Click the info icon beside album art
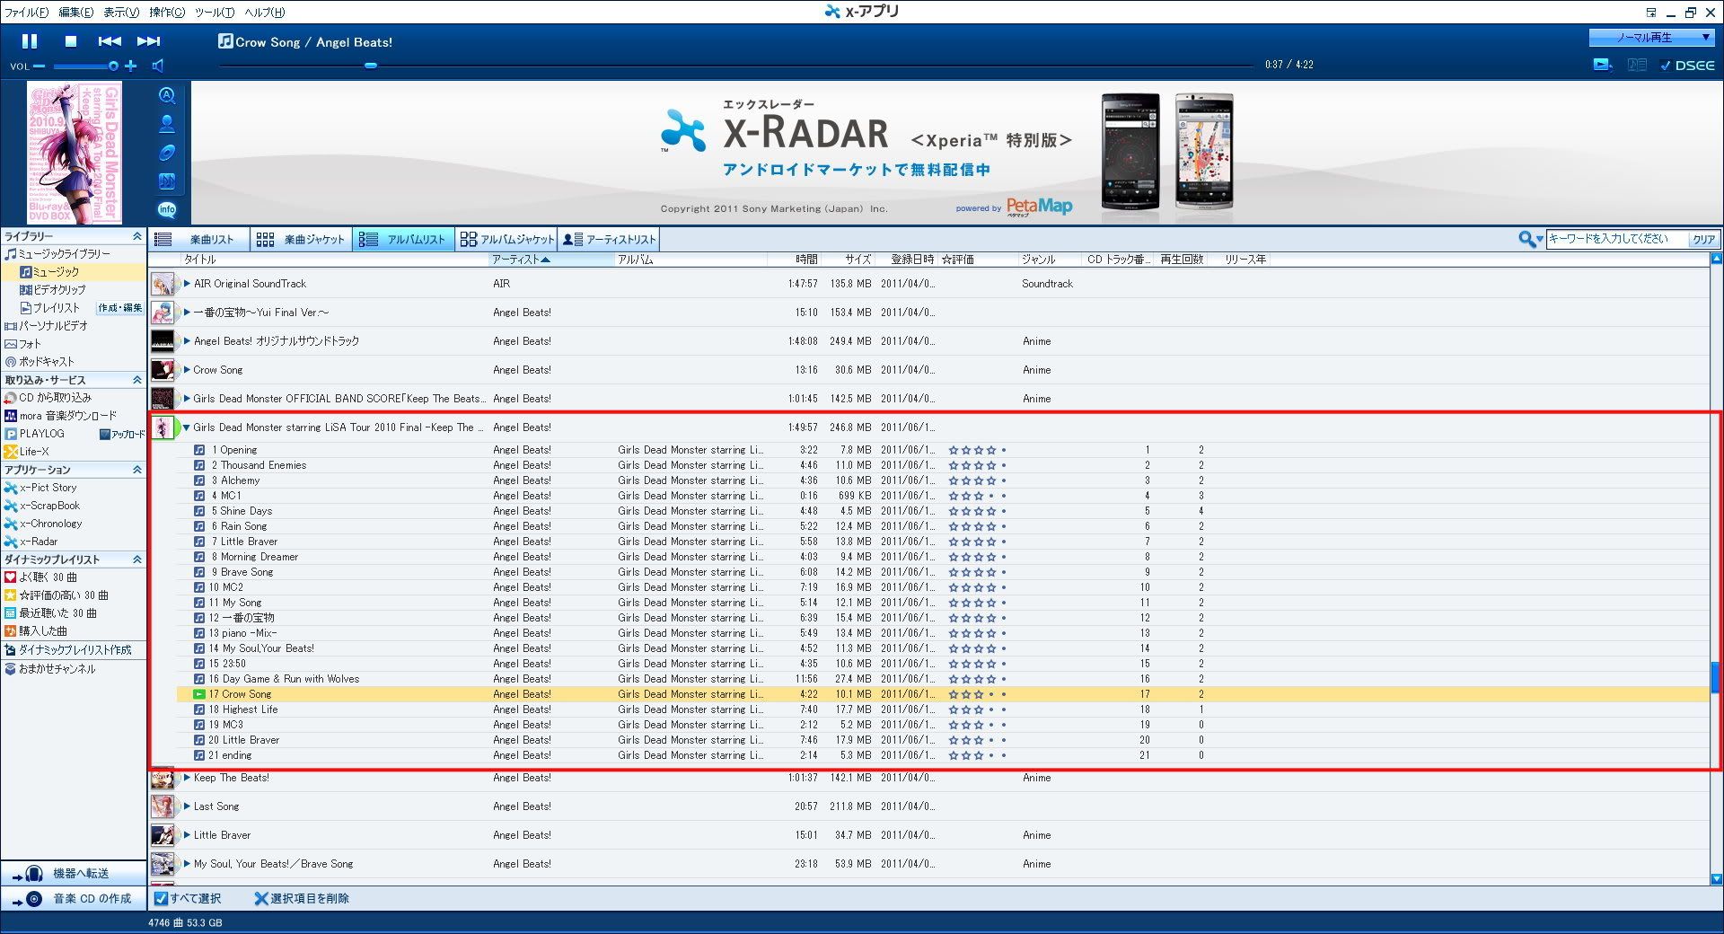The height and width of the screenshot is (934, 1724). (x=167, y=210)
